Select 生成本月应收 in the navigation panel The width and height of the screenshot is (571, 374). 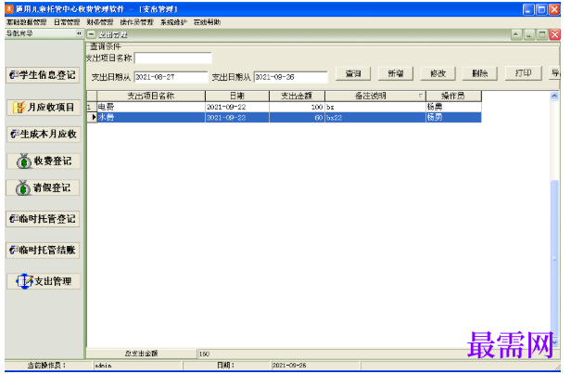point(44,135)
